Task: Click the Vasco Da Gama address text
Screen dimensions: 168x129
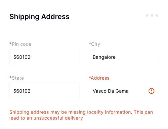Action: coord(111,91)
